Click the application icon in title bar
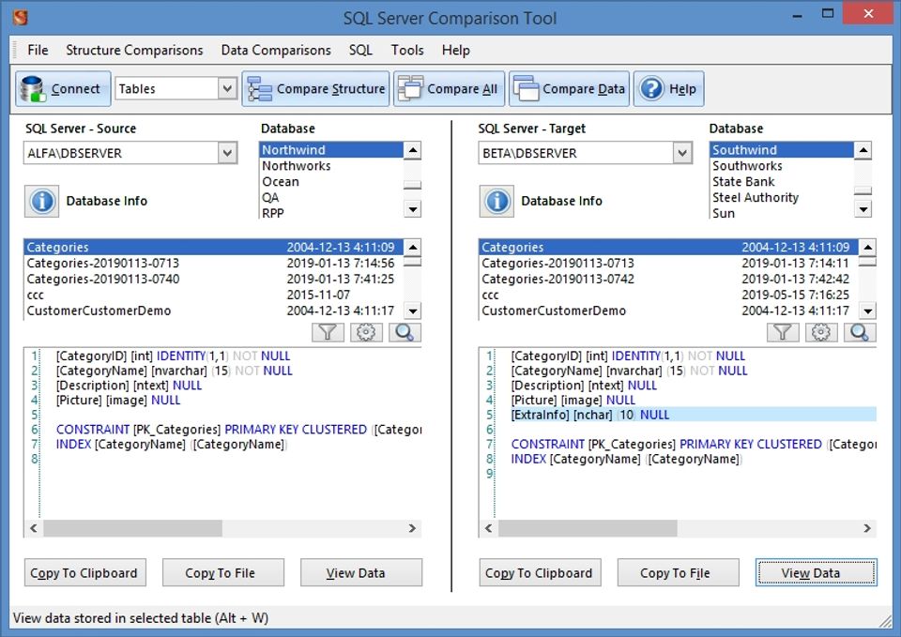This screenshot has height=637, width=901. 21,17
